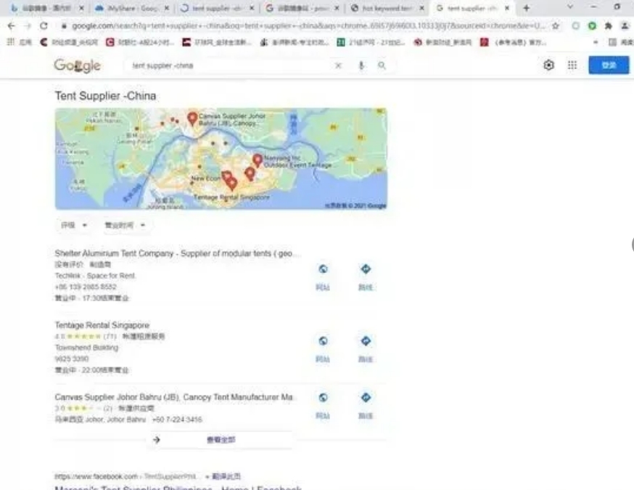
Task: Open the rating filter dropdown
Action: point(73,225)
